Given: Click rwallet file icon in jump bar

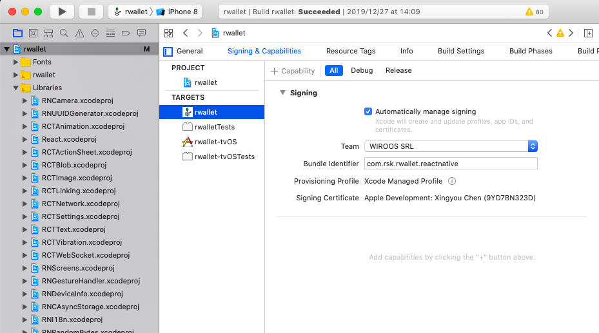Looking at the screenshot, I should click(x=215, y=33).
